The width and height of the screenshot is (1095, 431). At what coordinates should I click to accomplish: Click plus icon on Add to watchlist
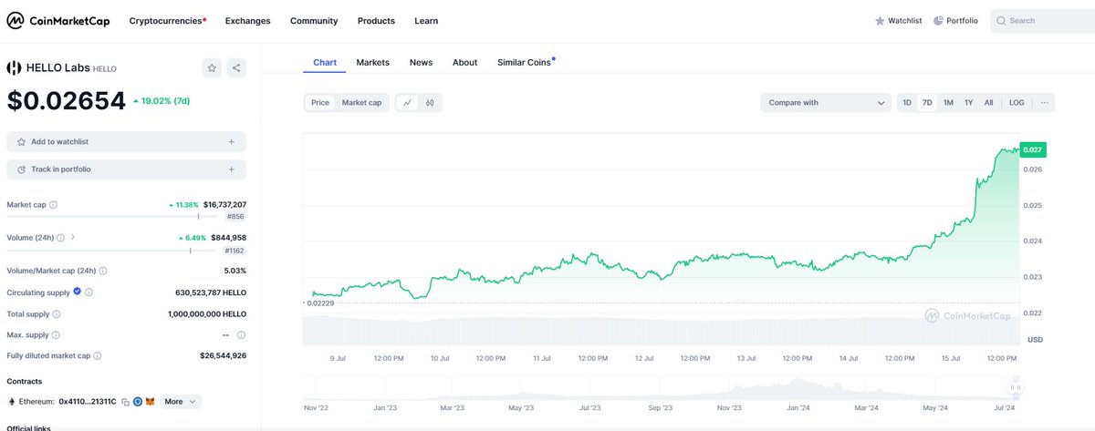[232, 142]
